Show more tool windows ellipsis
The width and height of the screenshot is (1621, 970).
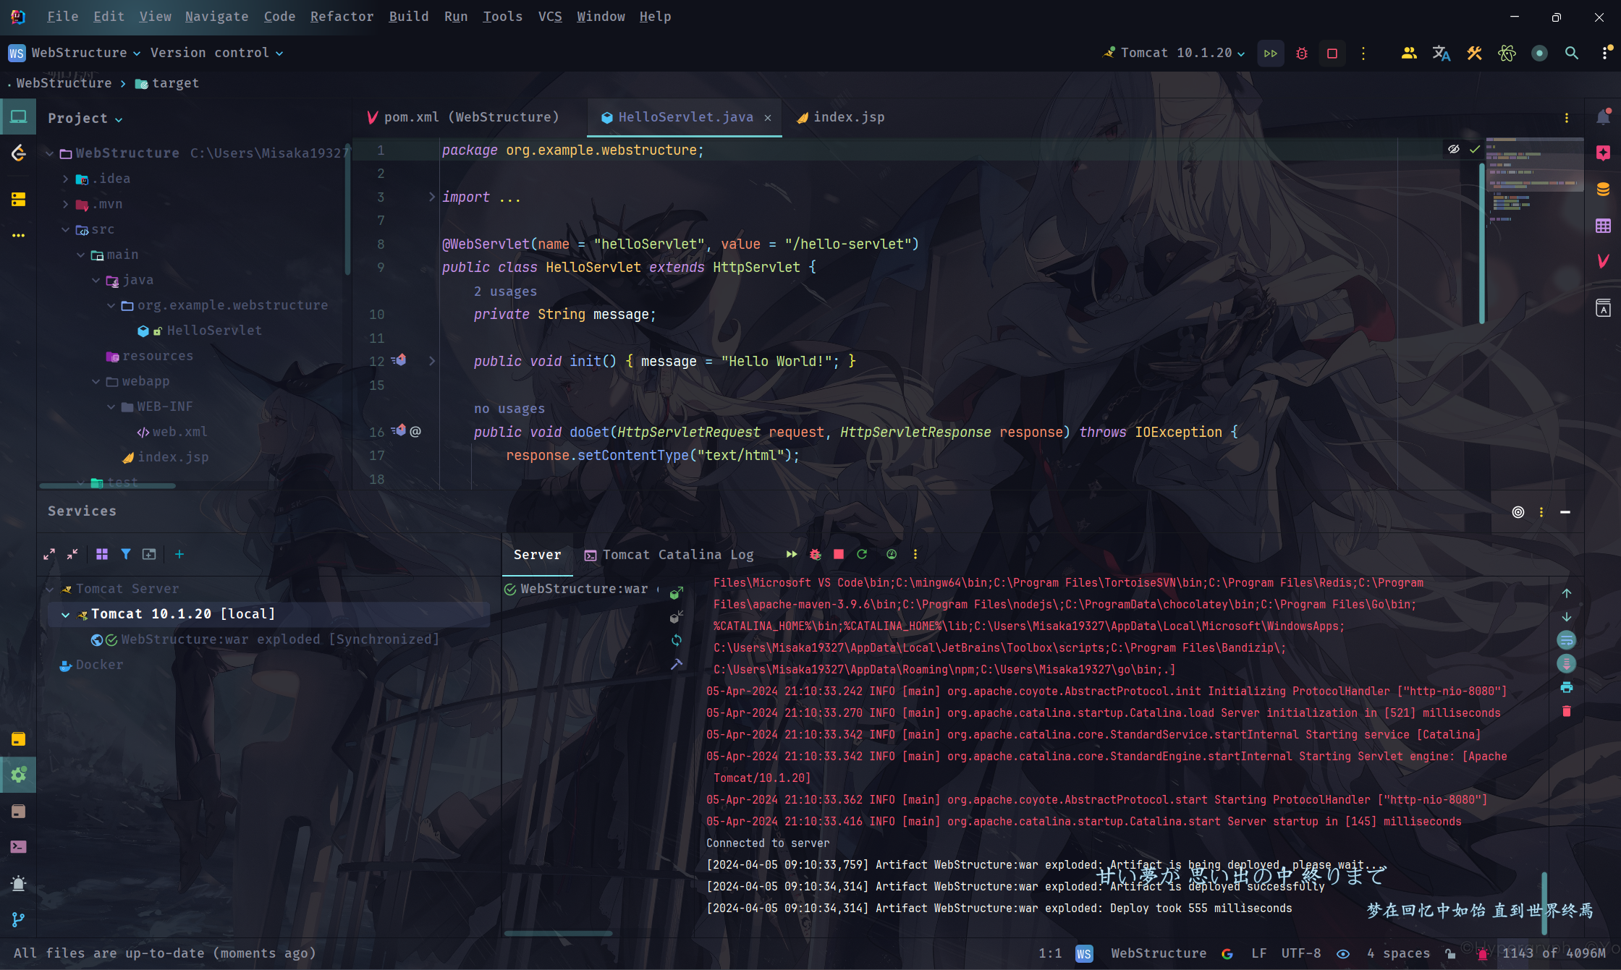coord(18,236)
